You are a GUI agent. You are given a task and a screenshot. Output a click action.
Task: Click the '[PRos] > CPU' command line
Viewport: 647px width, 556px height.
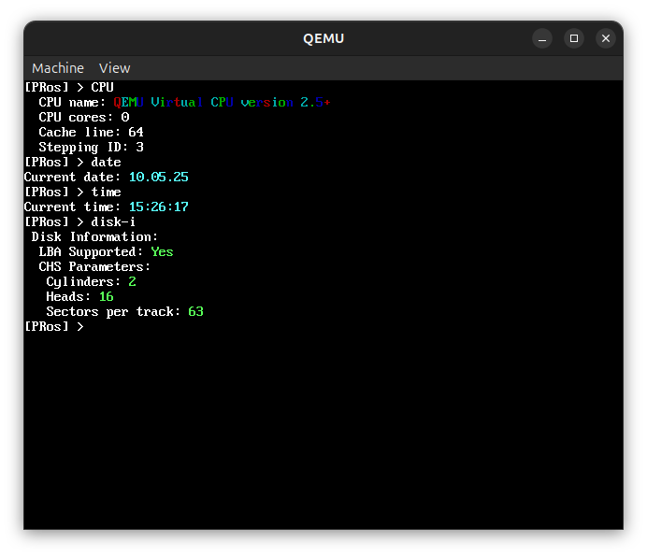pos(69,88)
